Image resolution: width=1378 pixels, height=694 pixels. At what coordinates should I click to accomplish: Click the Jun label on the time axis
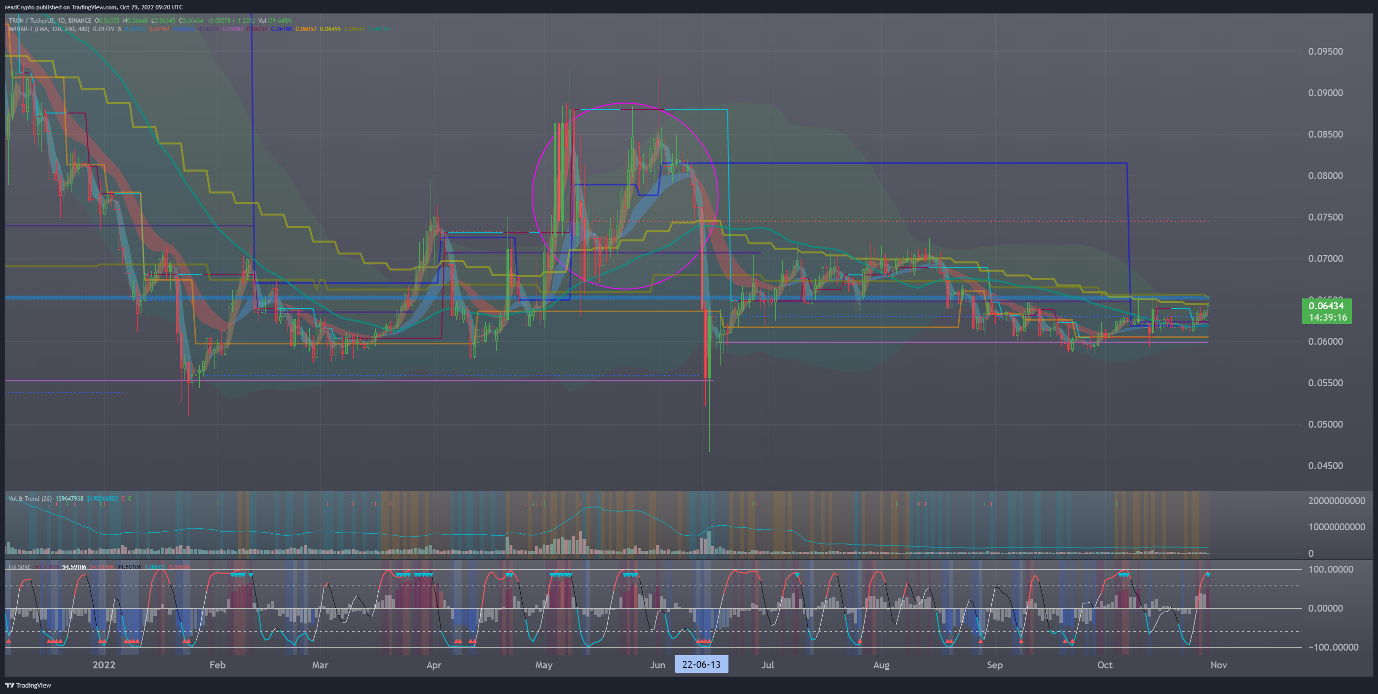657,665
